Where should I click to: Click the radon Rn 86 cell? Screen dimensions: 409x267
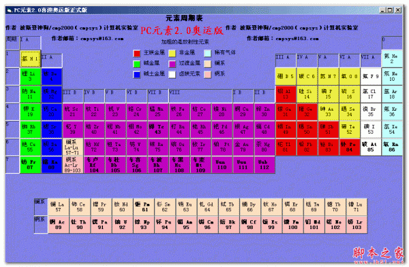(x=392, y=147)
